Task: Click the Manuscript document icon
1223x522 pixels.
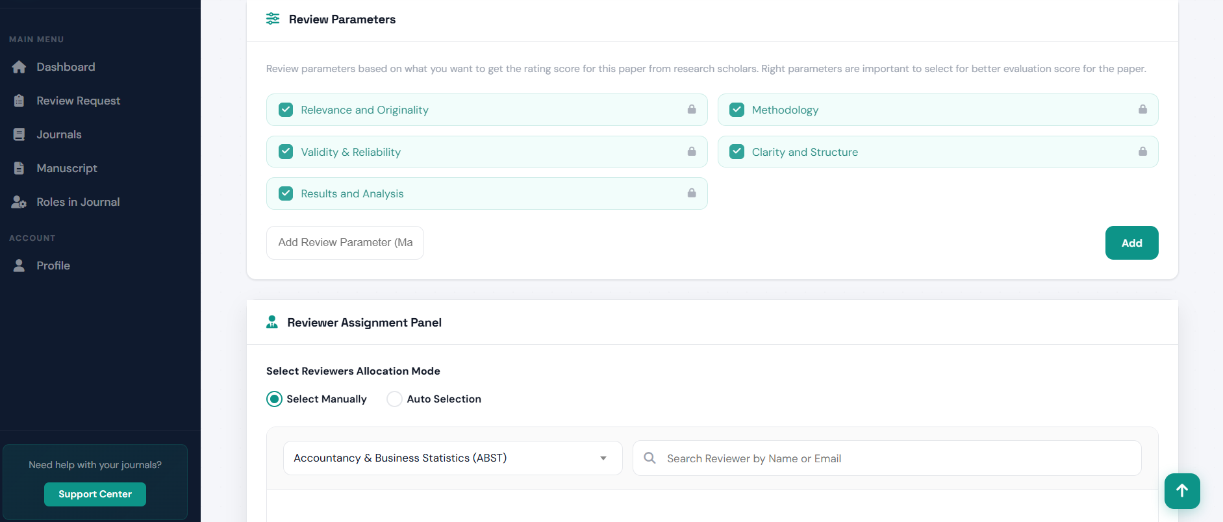Action: [x=19, y=168]
